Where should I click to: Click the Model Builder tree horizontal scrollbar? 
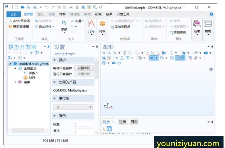(x=28, y=130)
